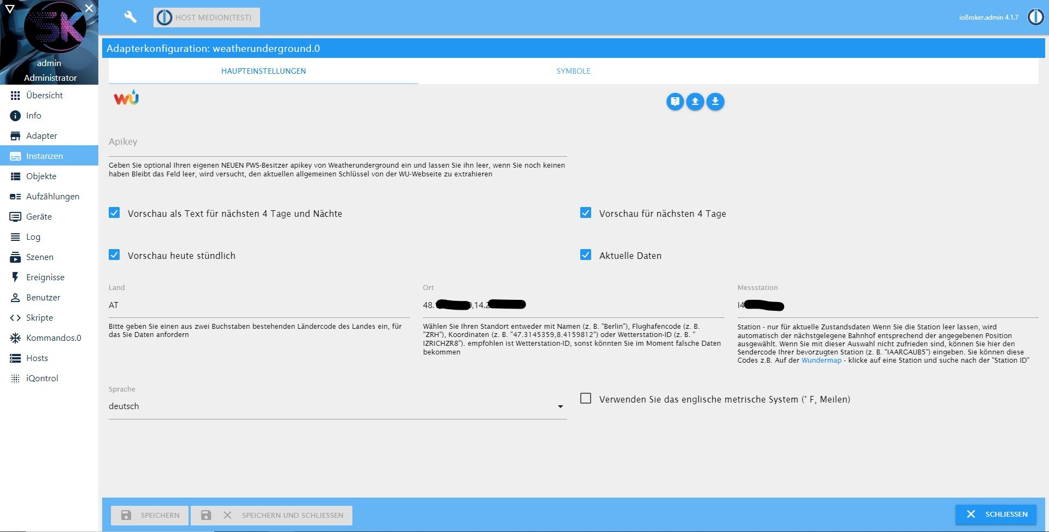Open the adapter help via question mark icon
The height and width of the screenshot is (532, 1049).
(x=675, y=102)
